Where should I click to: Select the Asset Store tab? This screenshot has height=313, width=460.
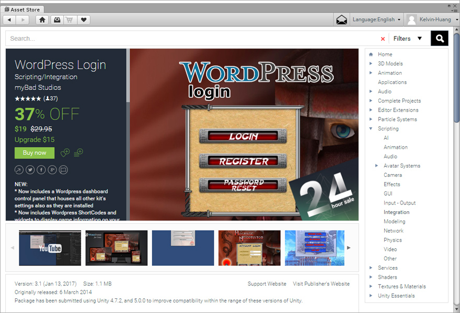pos(22,9)
